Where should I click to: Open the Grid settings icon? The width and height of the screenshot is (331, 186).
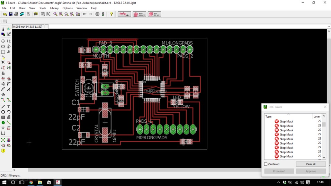5,21
